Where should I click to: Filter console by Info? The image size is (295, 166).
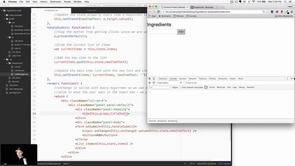point(229,87)
